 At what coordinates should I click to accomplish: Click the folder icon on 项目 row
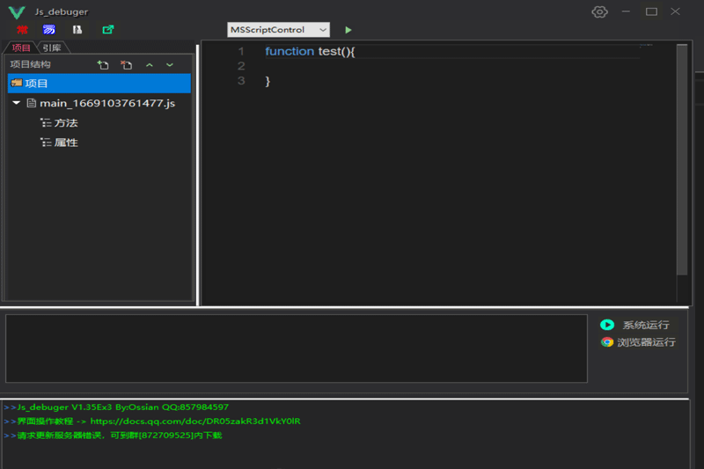click(17, 83)
